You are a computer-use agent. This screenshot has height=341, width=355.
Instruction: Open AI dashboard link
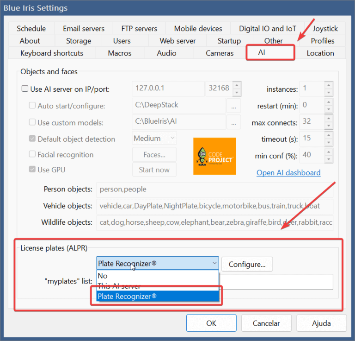pyautogui.click(x=288, y=173)
